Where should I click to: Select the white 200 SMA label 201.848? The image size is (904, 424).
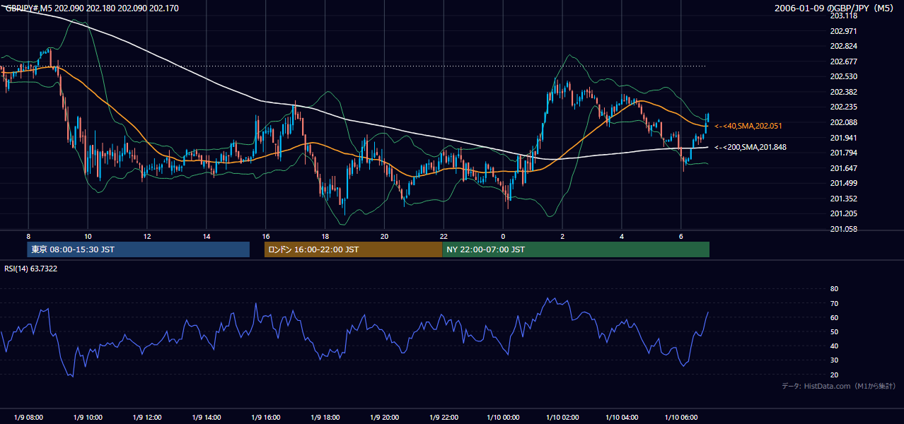[x=751, y=147]
